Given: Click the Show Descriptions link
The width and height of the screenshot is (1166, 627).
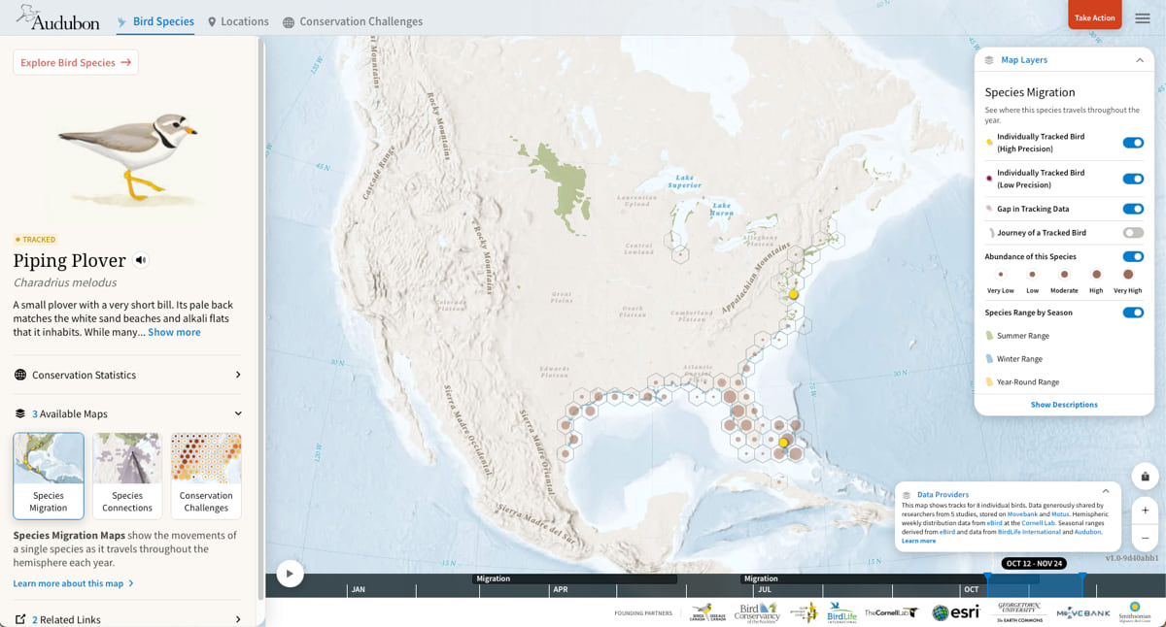Looking at the screenshot, I should (1064, 405).
